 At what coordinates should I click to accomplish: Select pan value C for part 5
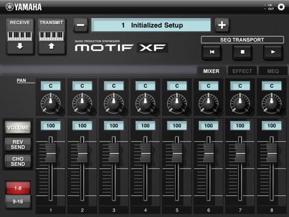point(177,86)
